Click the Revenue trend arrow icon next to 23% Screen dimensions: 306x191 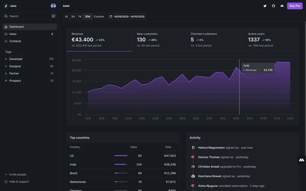[97, 40]
